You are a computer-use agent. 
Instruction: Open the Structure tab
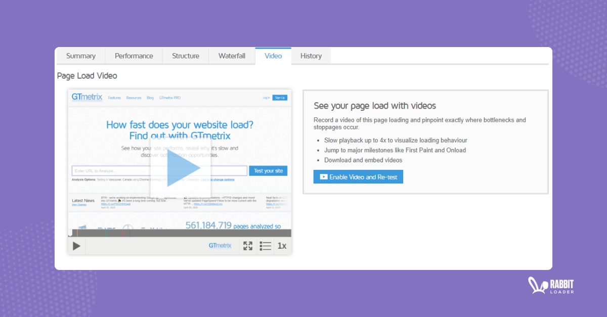(x=185, y=56)
